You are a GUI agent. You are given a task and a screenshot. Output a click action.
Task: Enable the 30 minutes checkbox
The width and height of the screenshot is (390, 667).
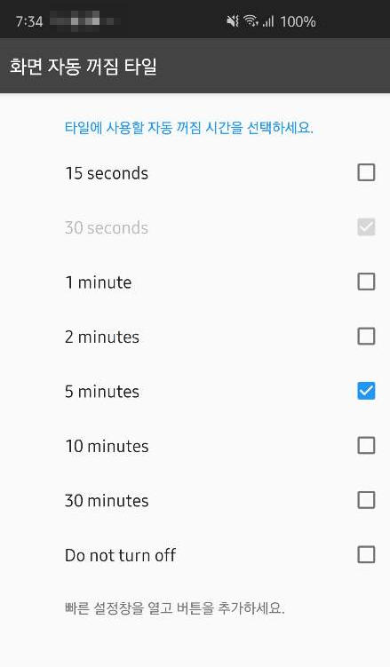pos(366,500)
